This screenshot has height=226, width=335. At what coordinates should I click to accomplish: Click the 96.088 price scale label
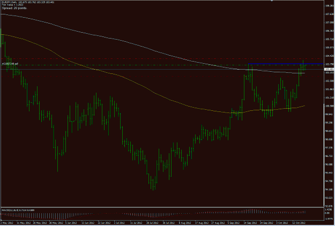click(330, 164)
